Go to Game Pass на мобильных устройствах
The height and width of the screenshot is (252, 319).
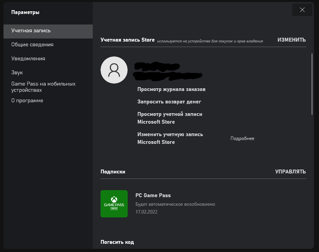pyautogui.click(x=43, y=87)
